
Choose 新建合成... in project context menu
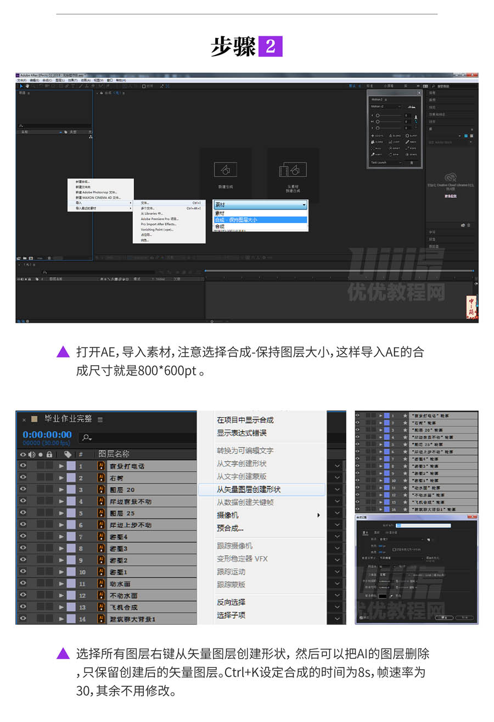point(83,181)
